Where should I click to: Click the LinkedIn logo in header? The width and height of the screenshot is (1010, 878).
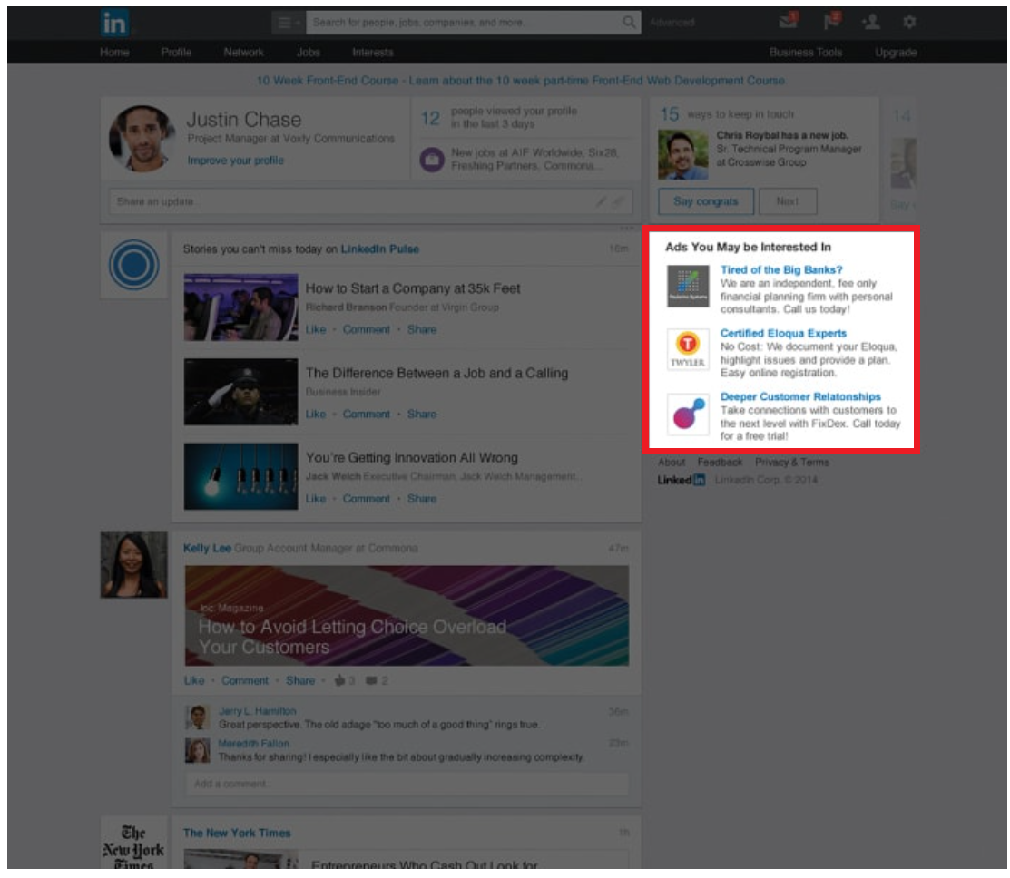[x=114, y=24]
